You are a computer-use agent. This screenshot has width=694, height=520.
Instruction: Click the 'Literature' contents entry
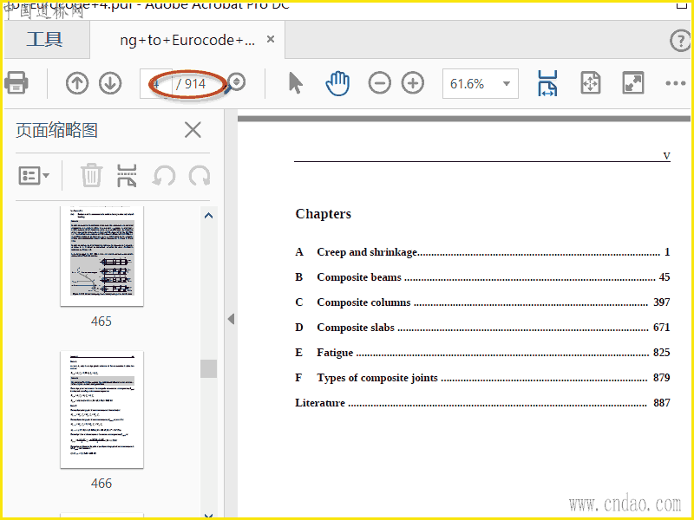point(483,403)
